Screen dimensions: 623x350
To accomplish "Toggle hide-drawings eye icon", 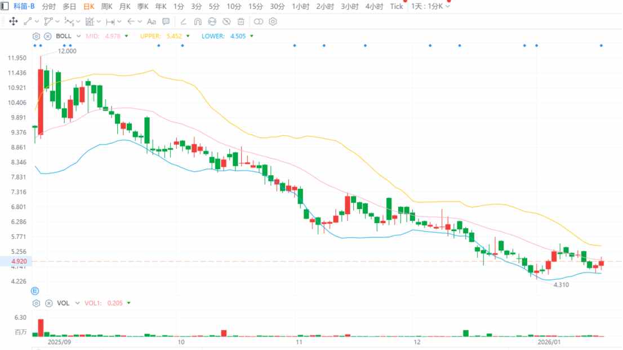I will pyautogui.click(x=226, y=21).
